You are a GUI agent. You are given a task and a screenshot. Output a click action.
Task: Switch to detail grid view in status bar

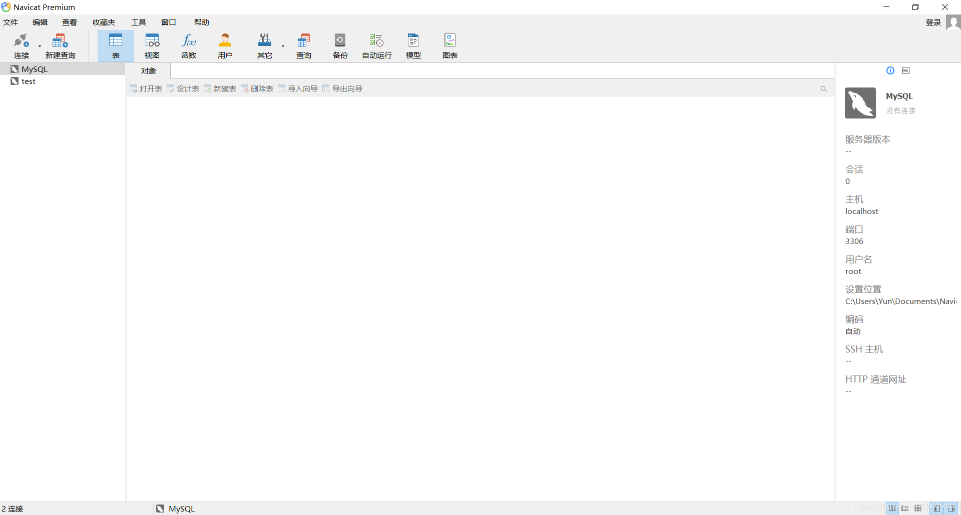[918, 508]
